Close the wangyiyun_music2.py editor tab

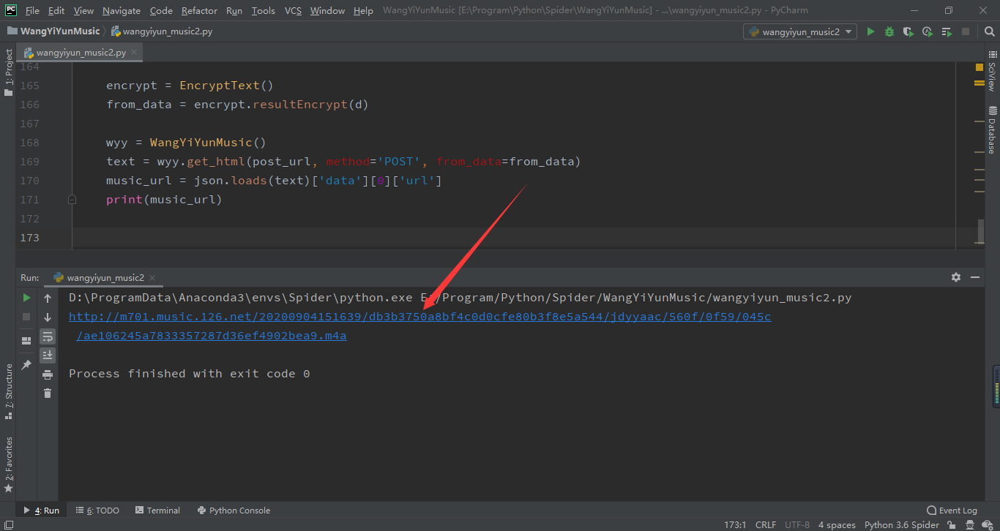point(135,53)
